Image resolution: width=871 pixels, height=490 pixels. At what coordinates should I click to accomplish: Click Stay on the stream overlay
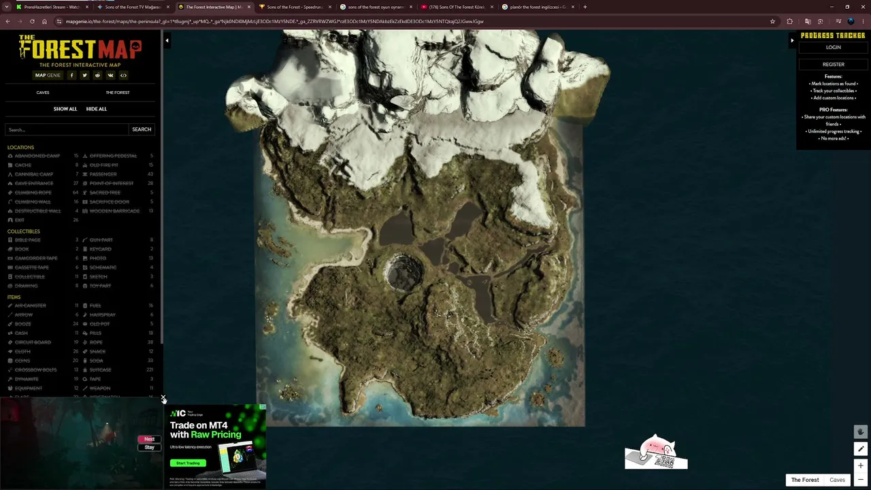[x=149, y=447]
